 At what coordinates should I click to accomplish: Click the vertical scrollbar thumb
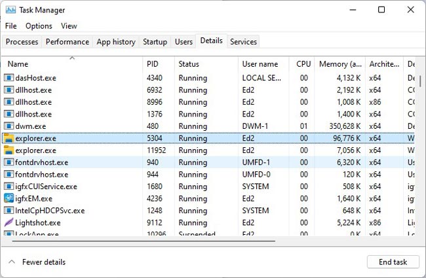(421, 81)
